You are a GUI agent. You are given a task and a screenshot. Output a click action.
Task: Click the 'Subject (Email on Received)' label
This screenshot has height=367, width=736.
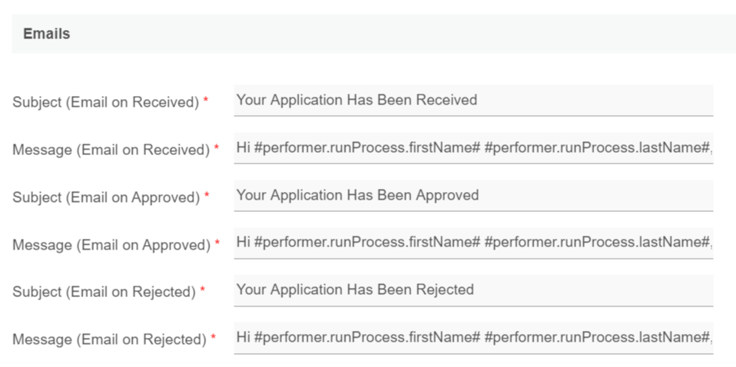105,102
